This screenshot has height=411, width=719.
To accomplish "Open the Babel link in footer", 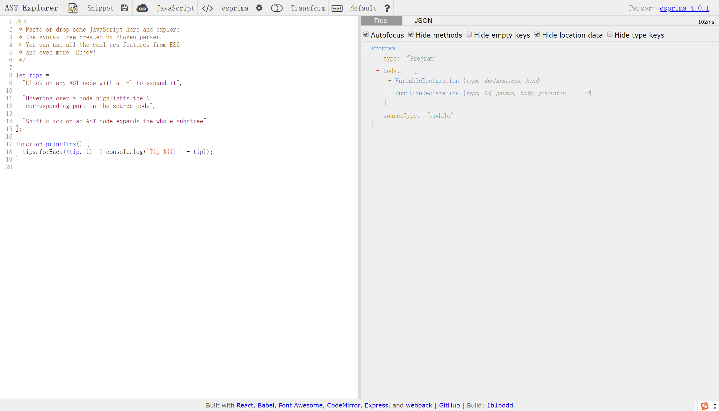I will (266, 405).
